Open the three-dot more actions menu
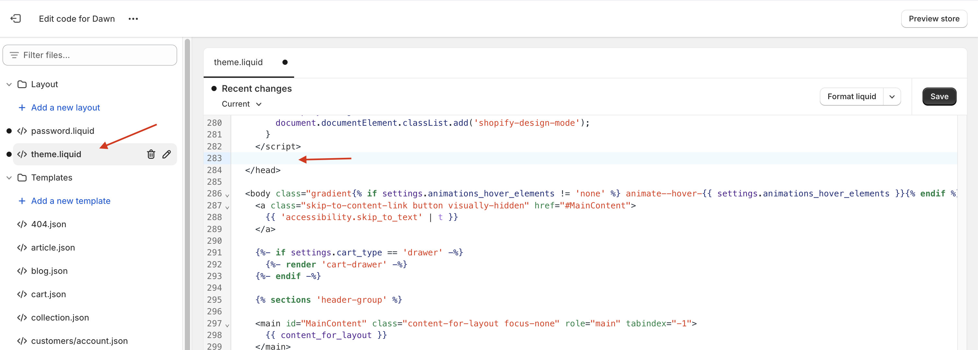Image resolution: width=978 pixels, height=350 pixels. [133, 18]
